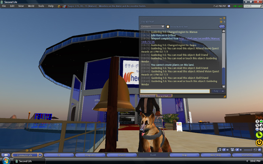Viewport: 263px width, 164px height.
Task: Click the Wheelies sign on the building
Action: tap(131, 73)
